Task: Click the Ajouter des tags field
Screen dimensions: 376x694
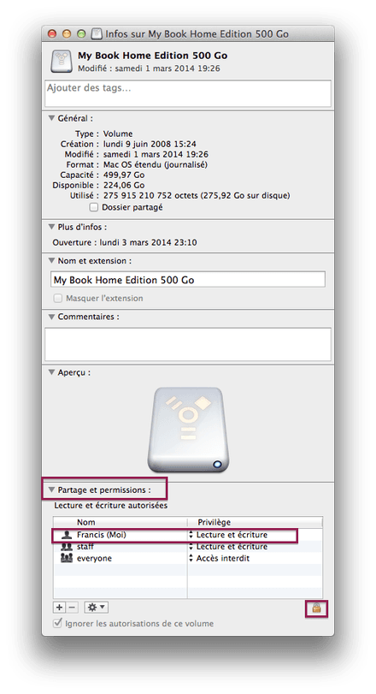Action: [x=188, y=93]
